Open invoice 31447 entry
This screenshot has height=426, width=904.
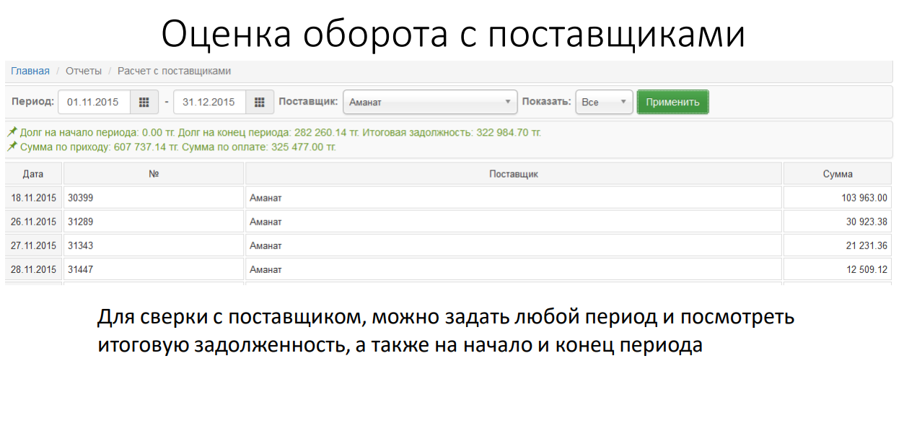click(81, 269)
